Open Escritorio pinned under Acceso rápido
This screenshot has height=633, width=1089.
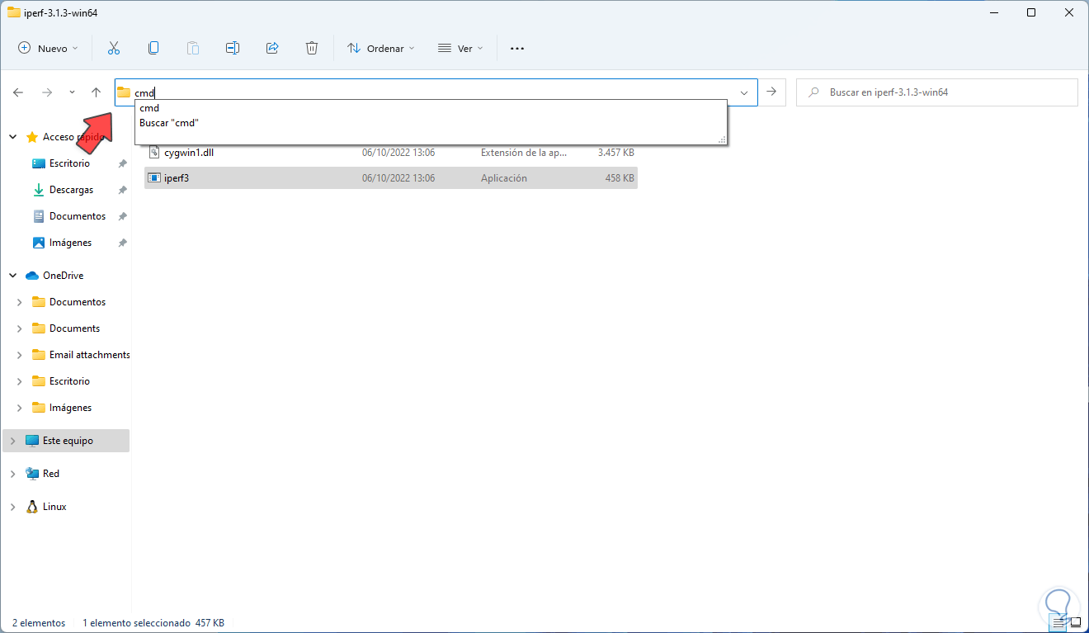[x=69, y=163]
